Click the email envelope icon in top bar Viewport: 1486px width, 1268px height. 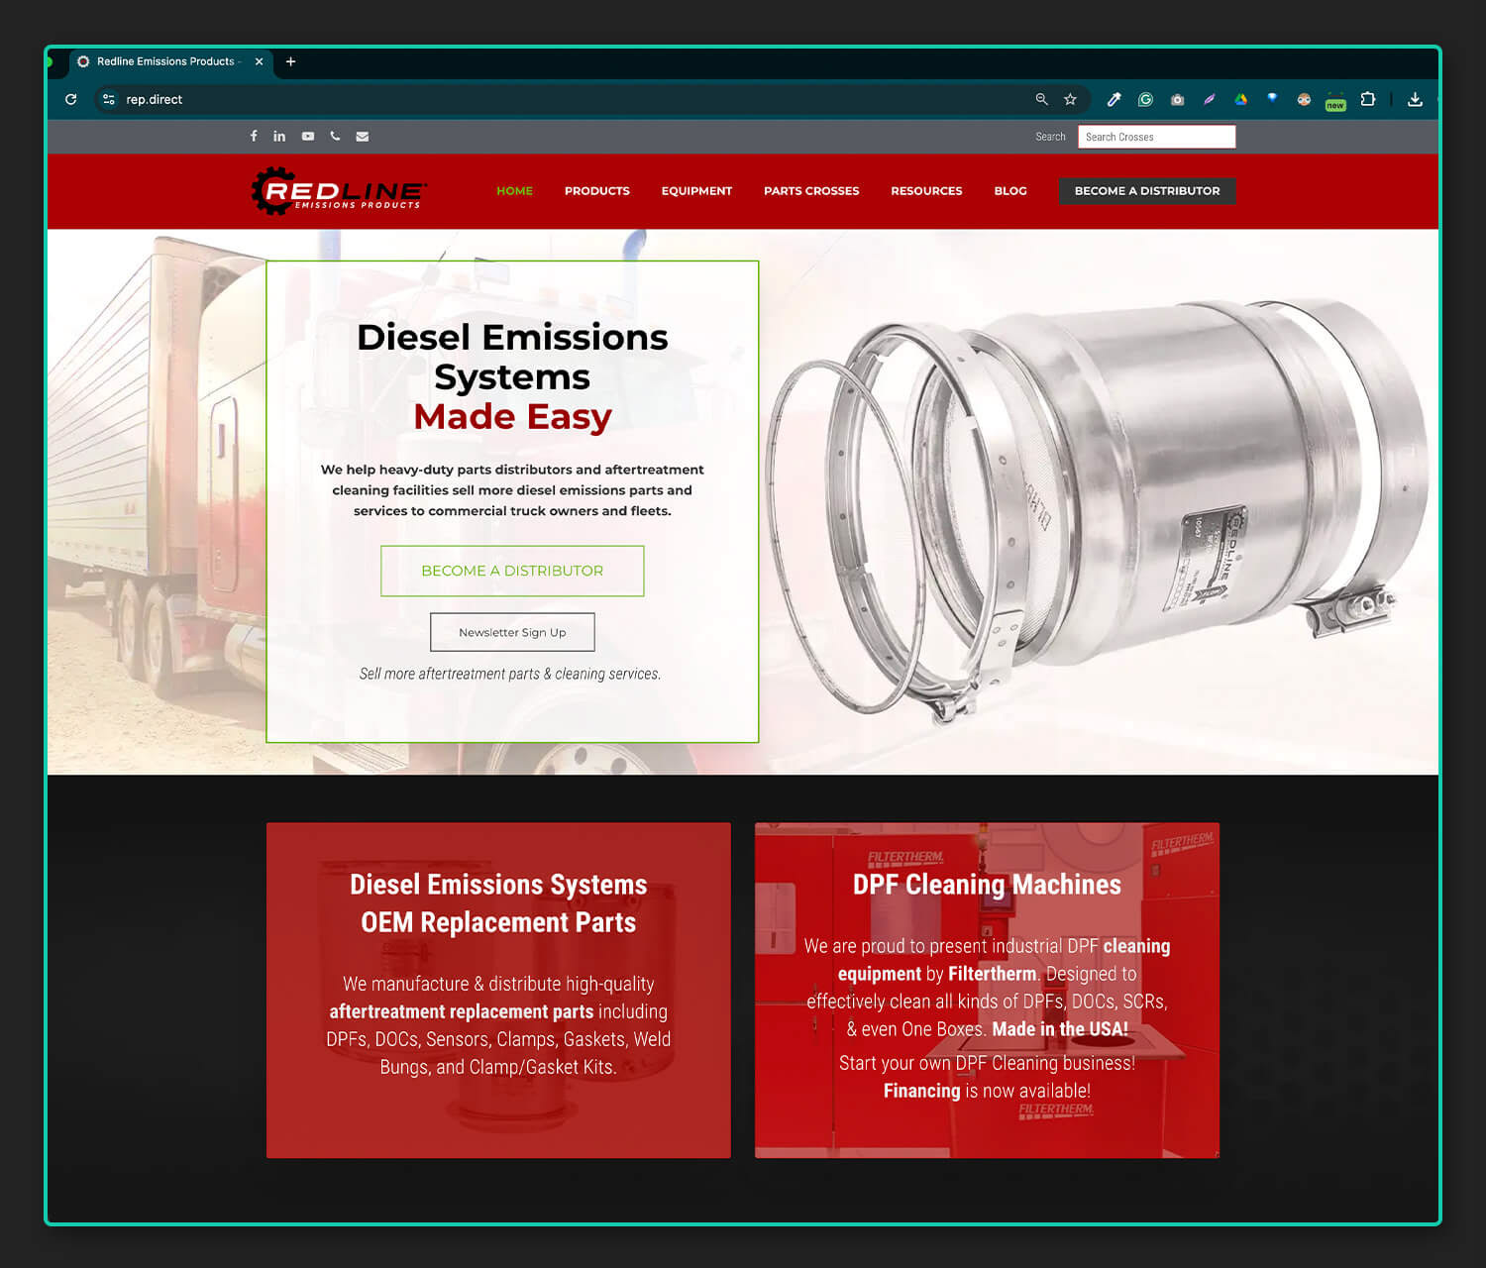[363, 136]
